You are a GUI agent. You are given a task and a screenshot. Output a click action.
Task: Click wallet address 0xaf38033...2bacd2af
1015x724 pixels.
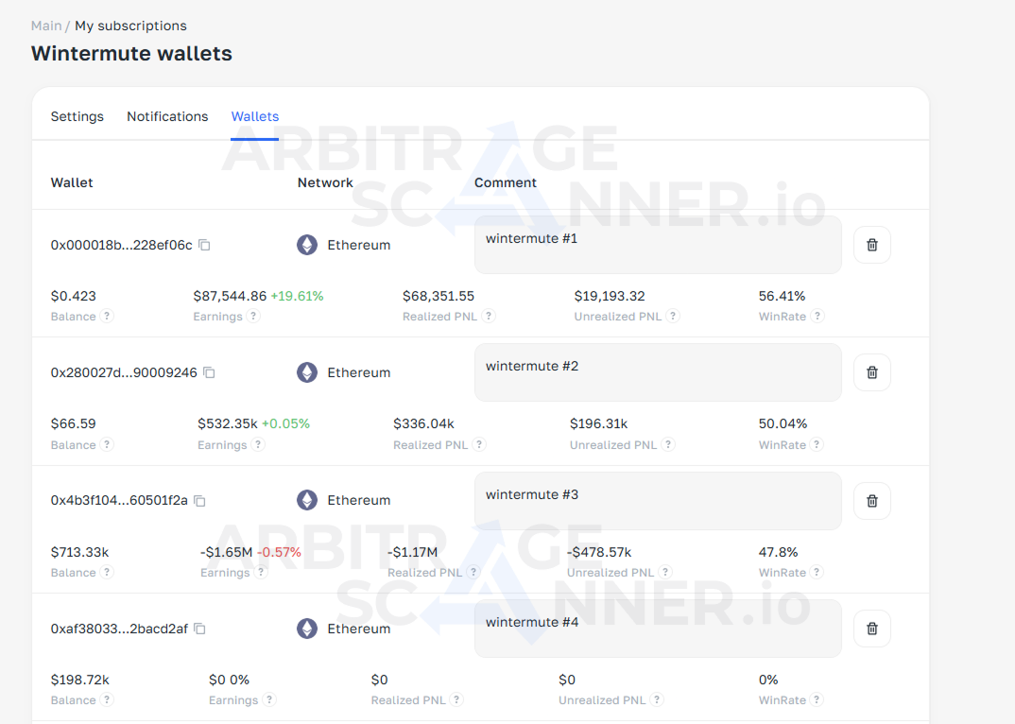tap(119, 629)
